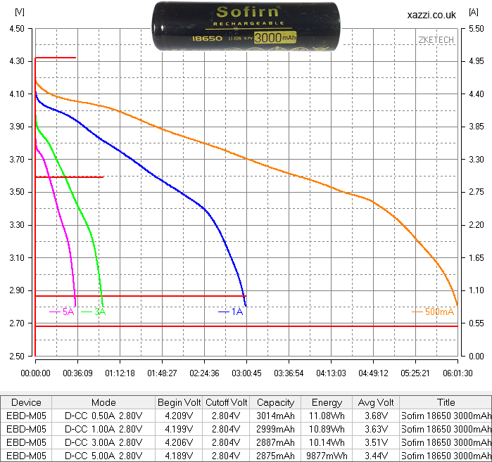Click the D-CC 3.00A 2.80V mode cell
Image resolution: width=492 pixels, height=462 pixels.
pyautogui.click(x=103, y=442)
